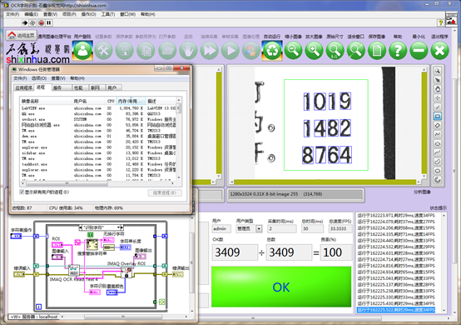The width and height of the screenshot is (461, 325).
Task: Switch to 性能 tab in Task Manager
Action: coord(78,87)
